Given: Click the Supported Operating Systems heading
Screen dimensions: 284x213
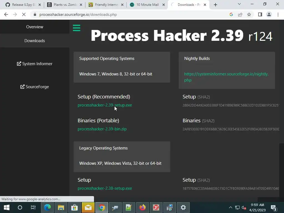Looking at the screenshot, I should (x=107, y=59).
